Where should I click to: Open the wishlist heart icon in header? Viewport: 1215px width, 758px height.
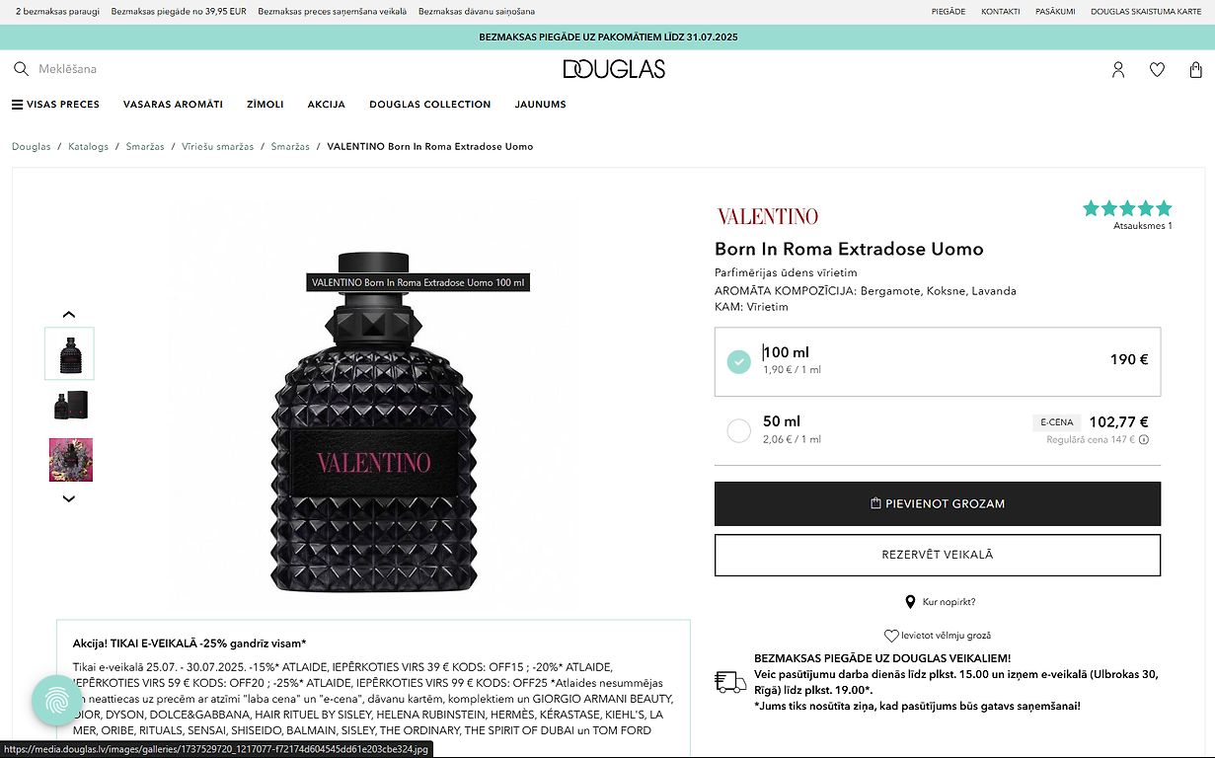(x=1157, y=69)
